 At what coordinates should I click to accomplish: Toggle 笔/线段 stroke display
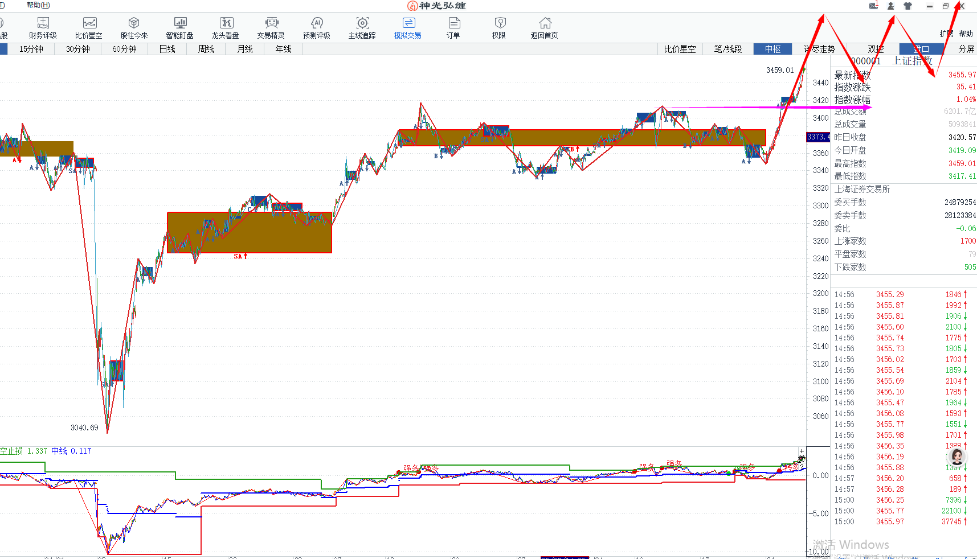(x=727, y=49)
